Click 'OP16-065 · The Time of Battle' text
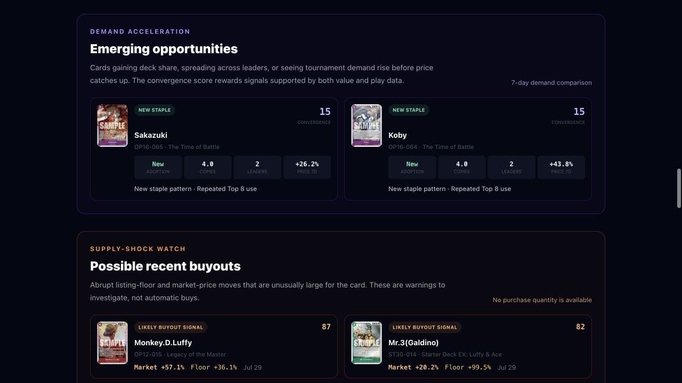The image size is (682, 383). (177, 147)
